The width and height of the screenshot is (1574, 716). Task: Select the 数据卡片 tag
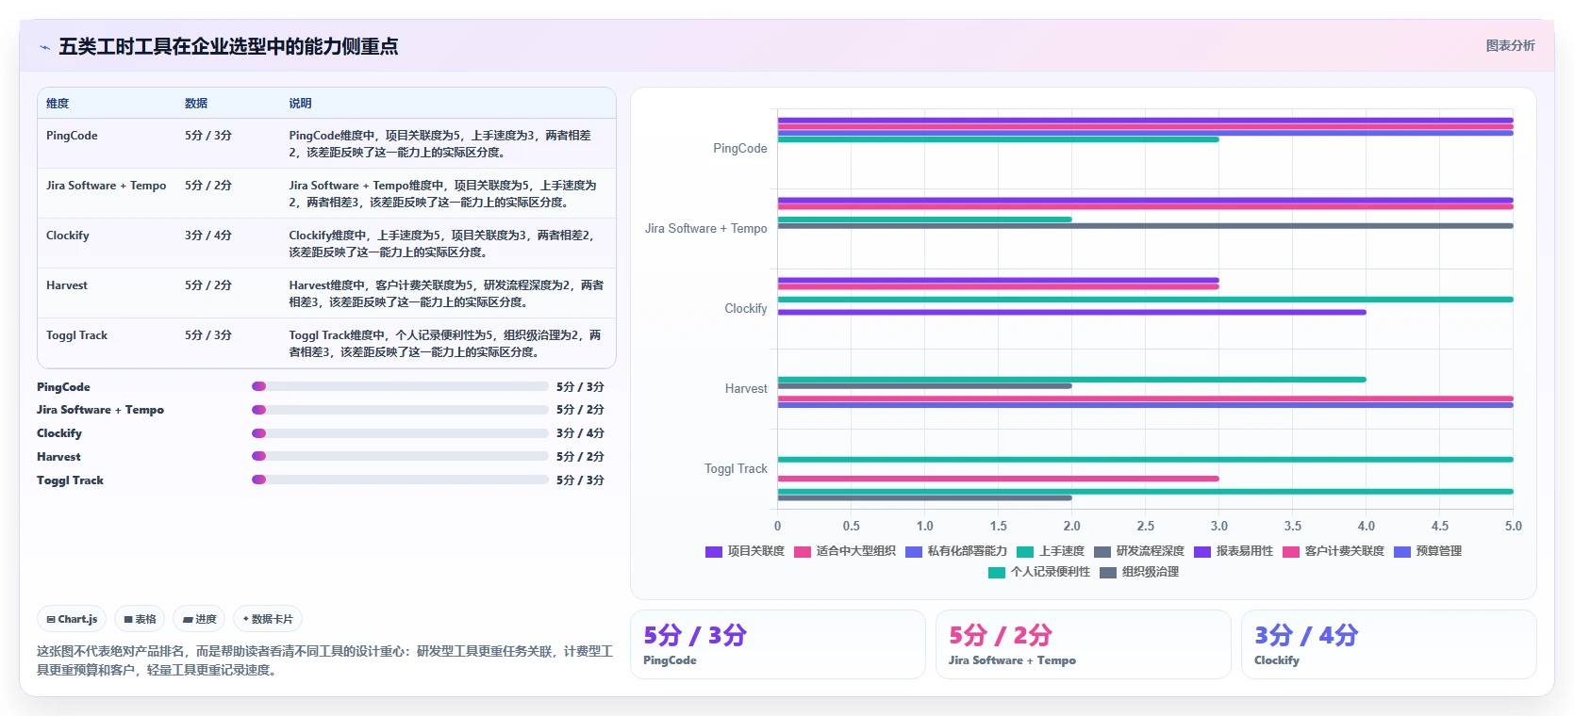pos(268,619)
